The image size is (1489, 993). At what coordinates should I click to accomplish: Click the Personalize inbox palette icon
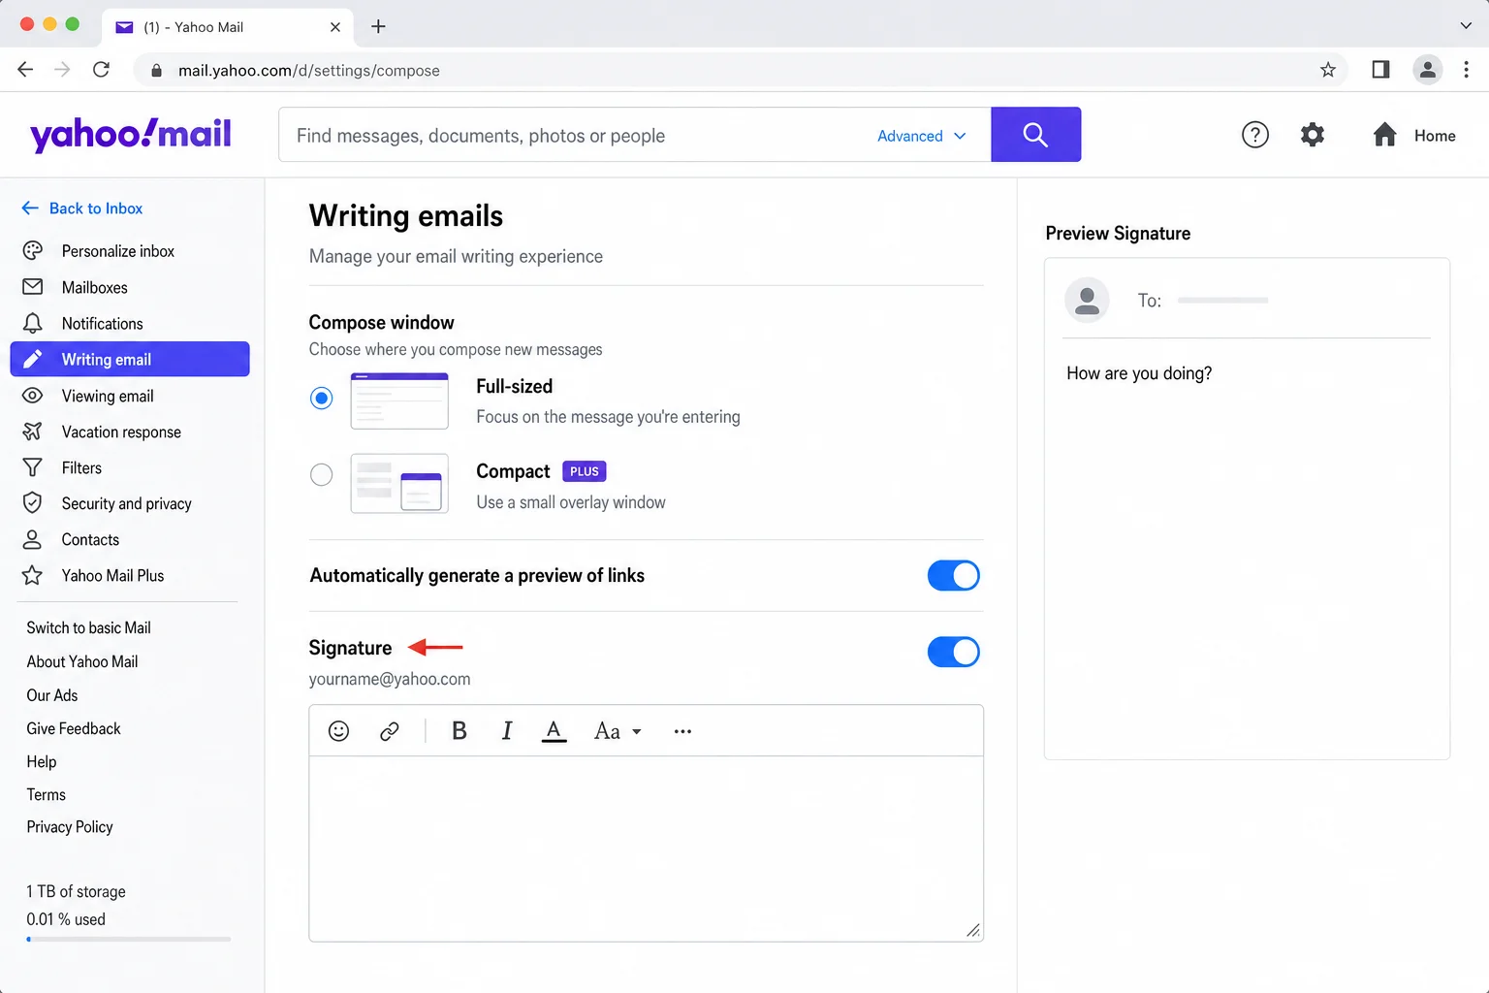click(x=32, y=251)
